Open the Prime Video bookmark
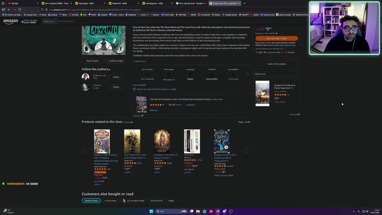The image size is (382, 215). tap(167, 15)
